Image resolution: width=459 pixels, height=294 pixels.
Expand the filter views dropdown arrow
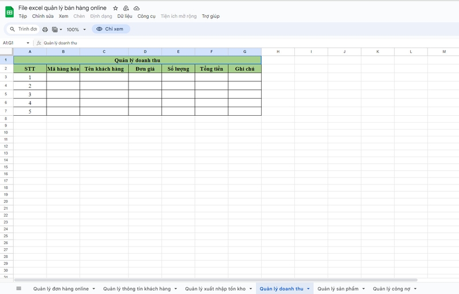(x=61, y=29)
